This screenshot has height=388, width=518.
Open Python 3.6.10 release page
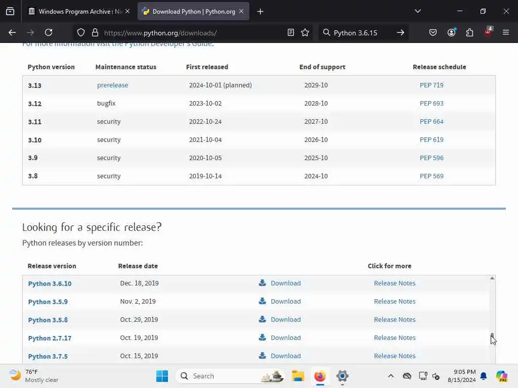50,283
